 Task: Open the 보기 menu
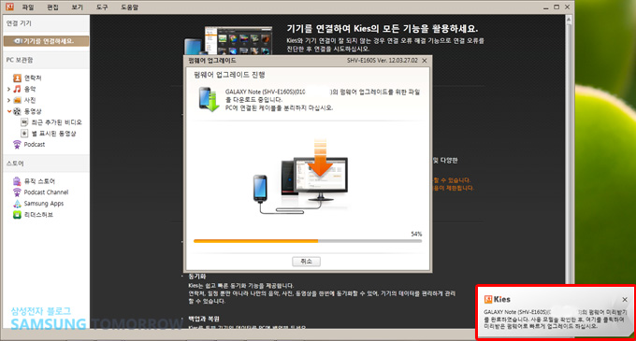tap(77, 7)
